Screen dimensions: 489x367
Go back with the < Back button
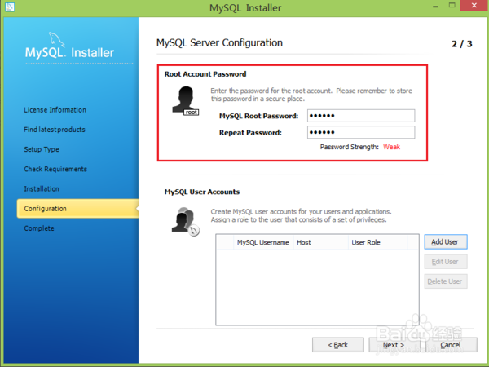click(338, 345)
